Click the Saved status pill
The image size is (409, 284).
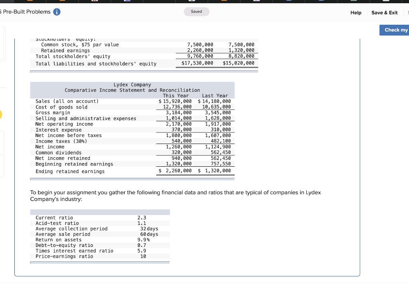click(x=196, y=12)
